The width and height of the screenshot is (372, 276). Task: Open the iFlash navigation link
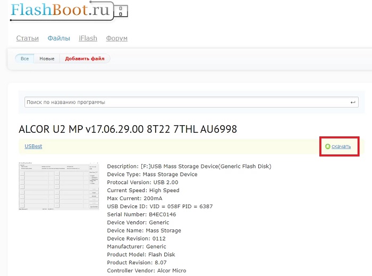(x=88, y=38)
